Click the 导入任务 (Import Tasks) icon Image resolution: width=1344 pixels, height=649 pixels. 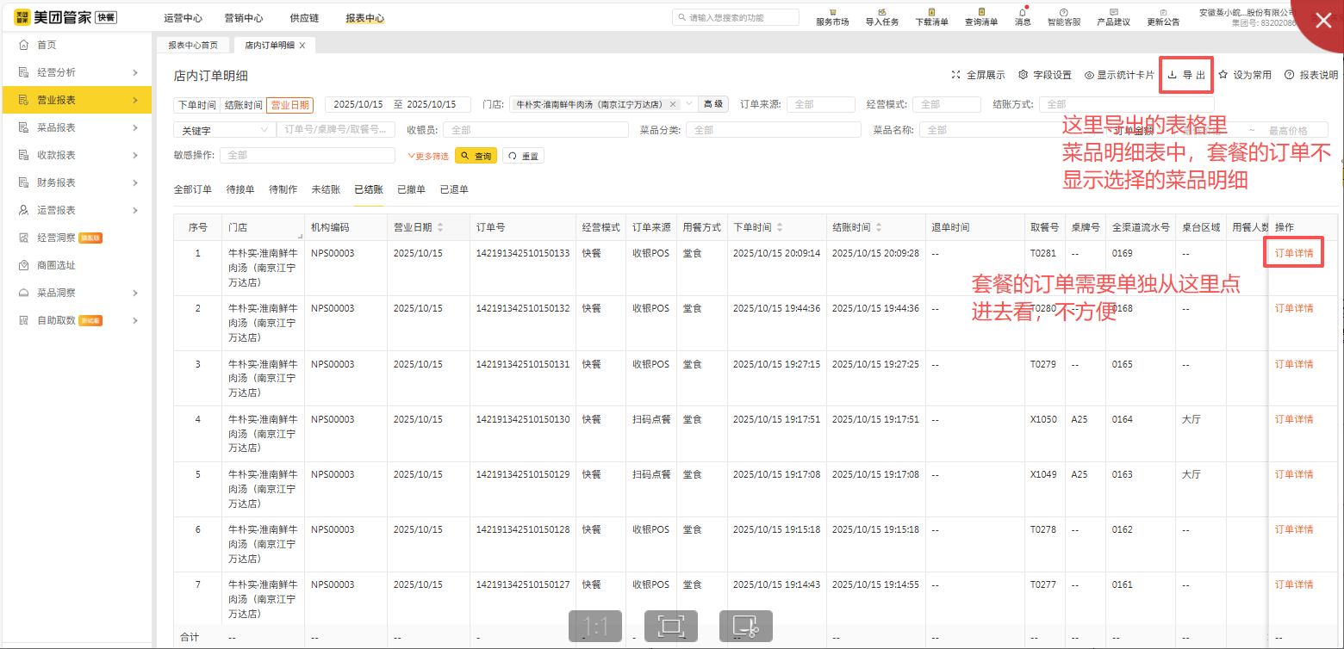pos(881,18)
